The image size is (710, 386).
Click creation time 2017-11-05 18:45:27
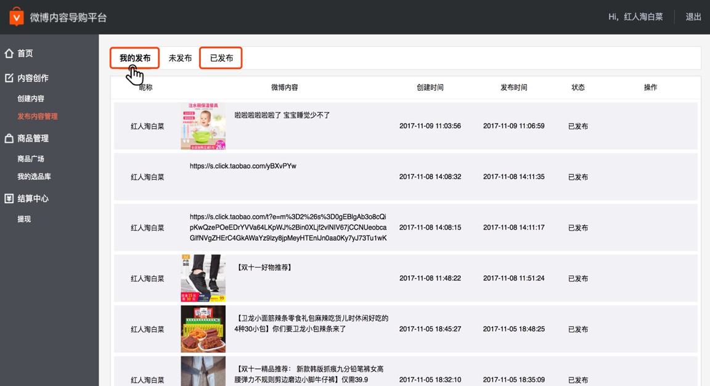click(430, 329)
